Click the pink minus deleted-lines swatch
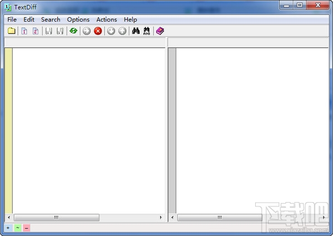This screenshot has height=236, width=333. pos(27,228)
